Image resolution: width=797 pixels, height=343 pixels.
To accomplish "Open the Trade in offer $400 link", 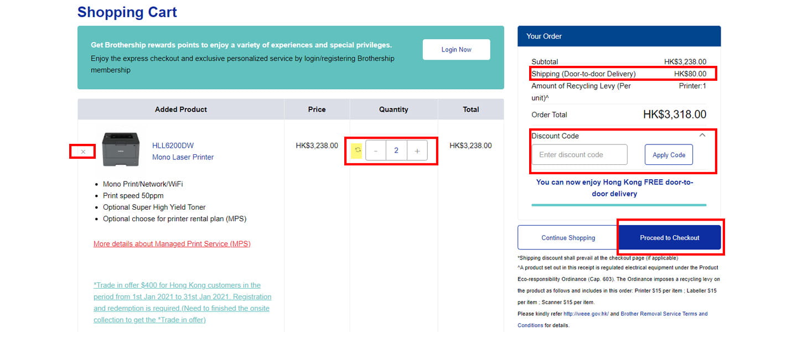I will coord(182,302).
